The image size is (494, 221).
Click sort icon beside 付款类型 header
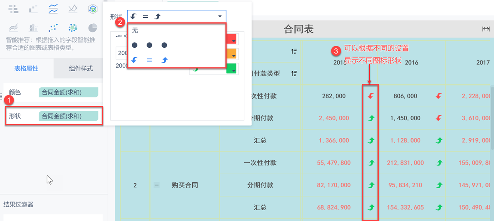coord(294,73)
